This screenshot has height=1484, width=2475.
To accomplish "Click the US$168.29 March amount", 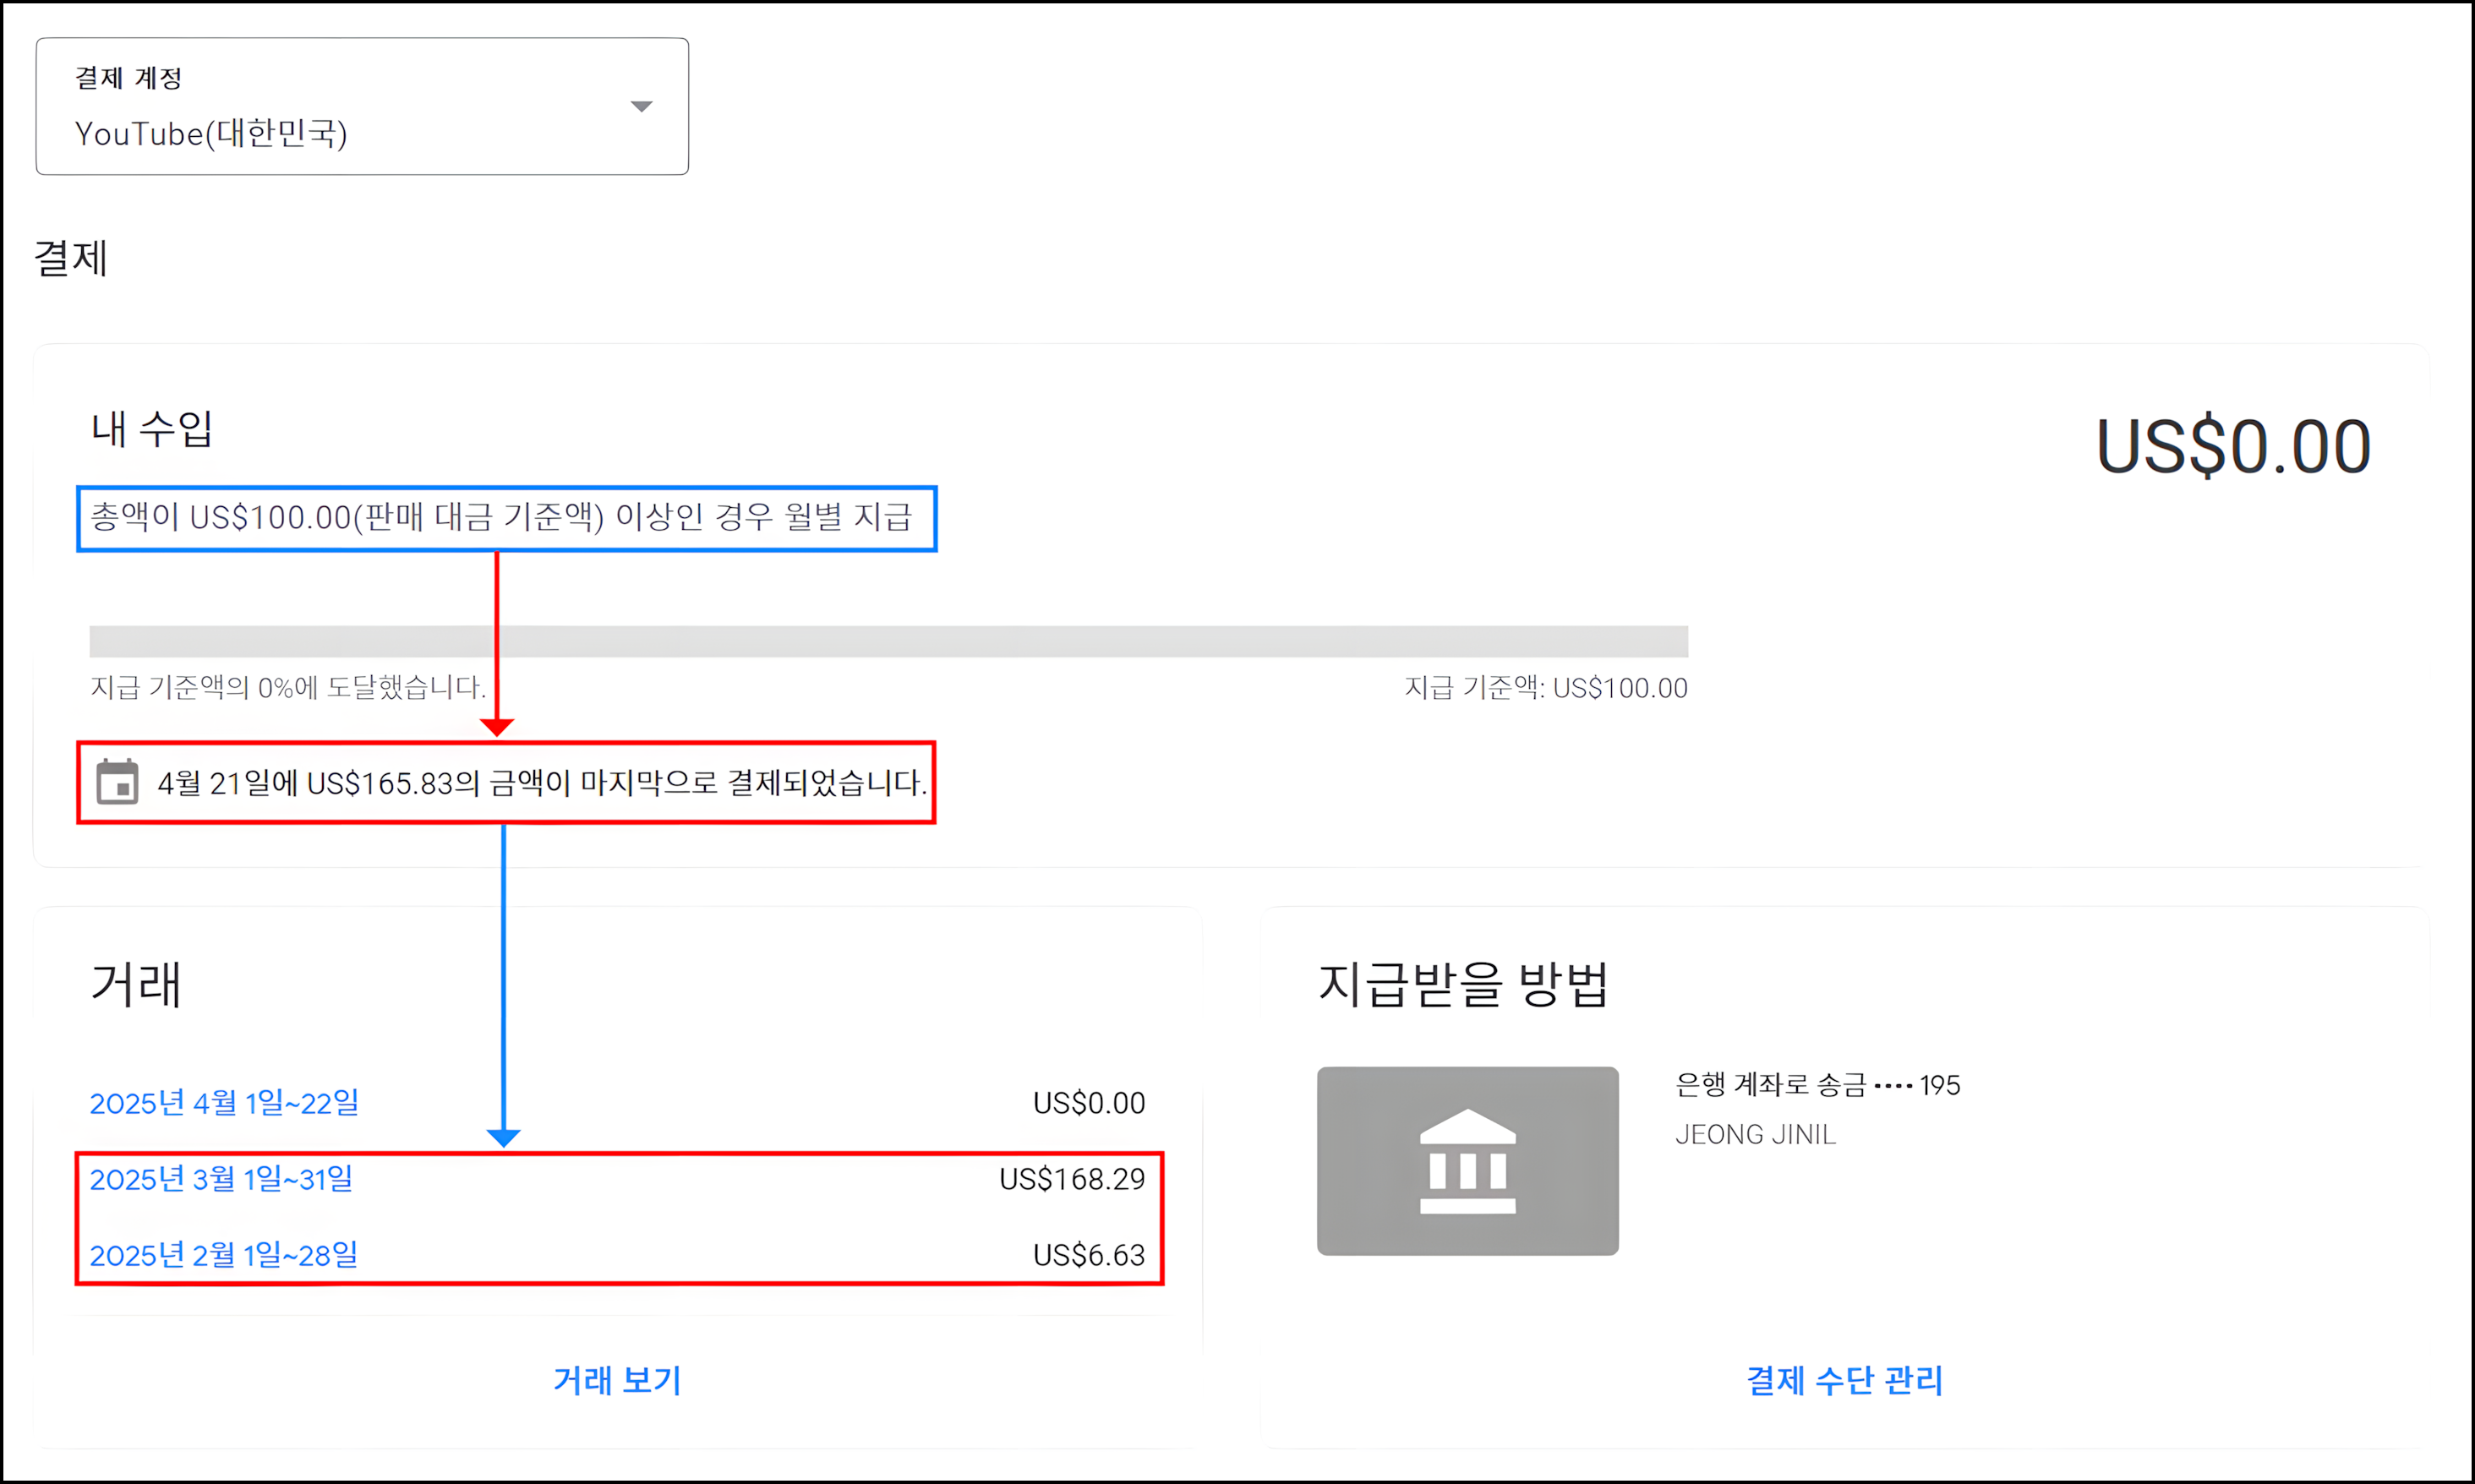I will pyautogui.click(x=1072, y=1179).
